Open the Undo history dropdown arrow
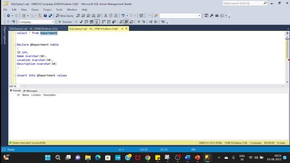This screenshot has width=290, height=163. pos(127,16)
